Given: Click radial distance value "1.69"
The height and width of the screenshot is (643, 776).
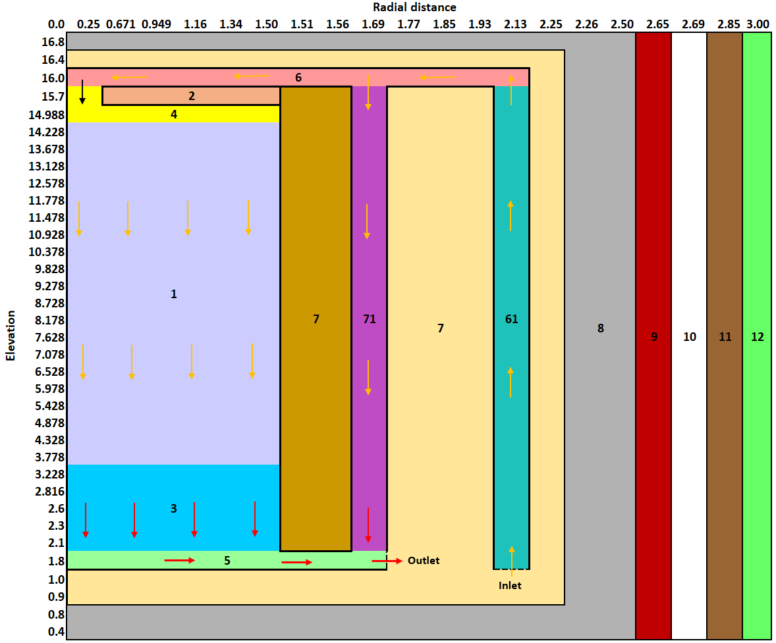Looking at the screenshot, I should pos(373,24).
